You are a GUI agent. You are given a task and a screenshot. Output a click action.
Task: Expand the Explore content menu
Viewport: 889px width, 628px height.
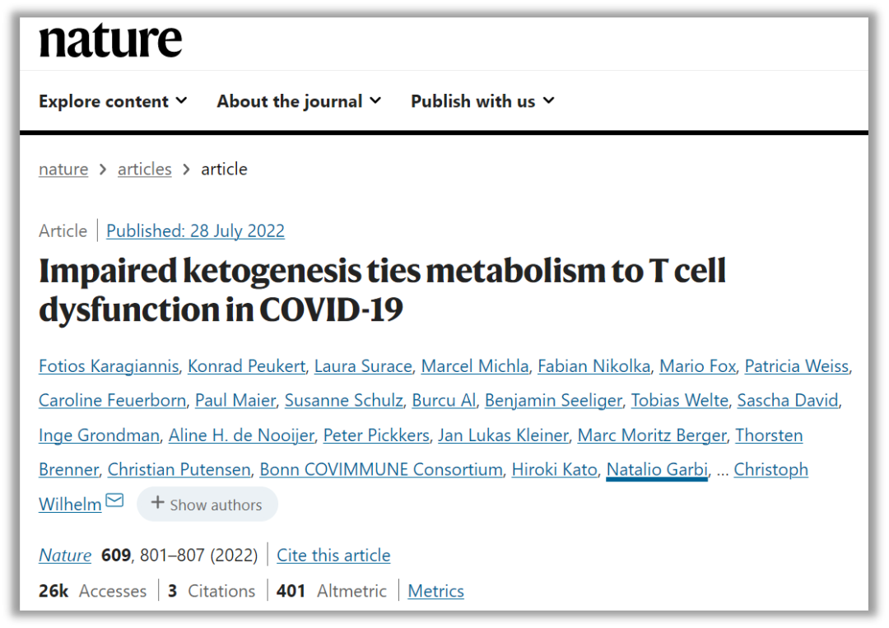click(113, 101)
